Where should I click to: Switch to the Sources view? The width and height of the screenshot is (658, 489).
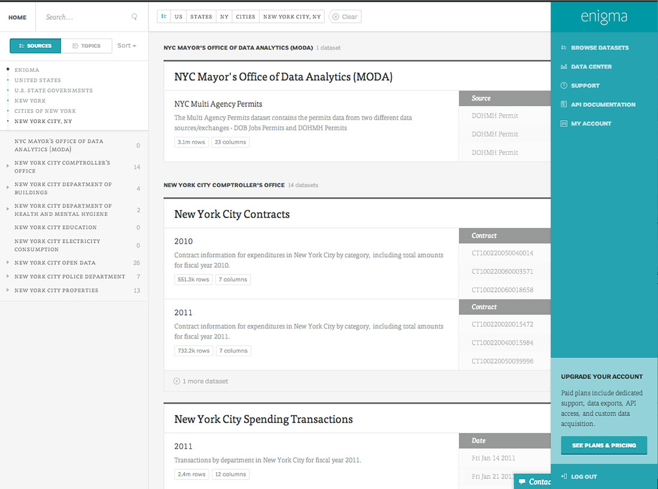coord(35,46)
